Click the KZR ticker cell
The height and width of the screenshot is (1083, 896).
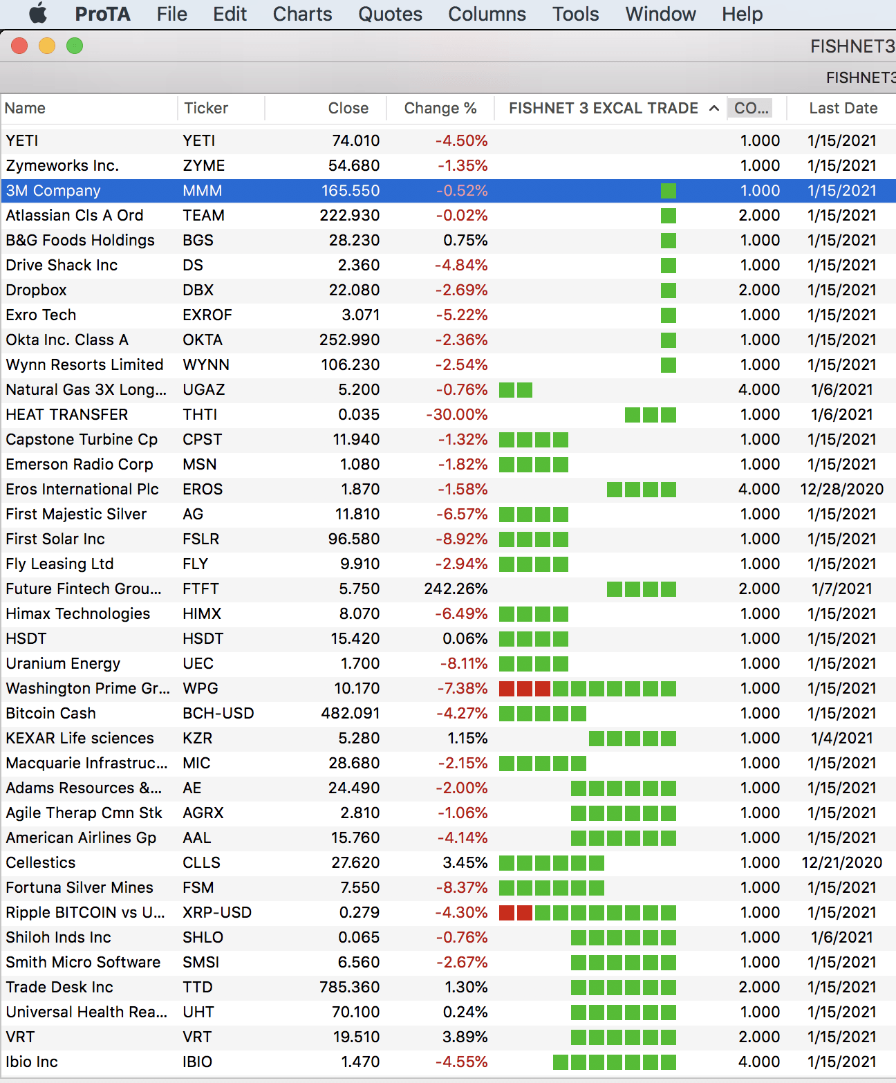[197, 738]
